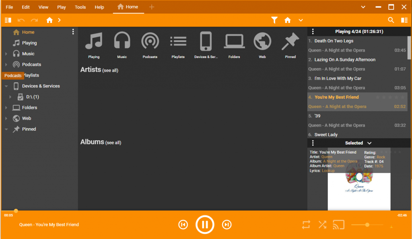This screenshot has width=412, height=239.
Task: Set star rating on You're My Best Friend row
Action: tap(390, 97)
